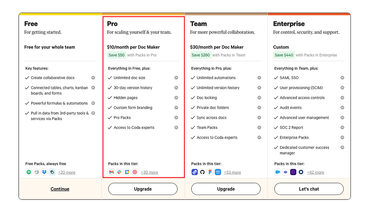Expand the +30 more Pro packs link

coord(149,173)
